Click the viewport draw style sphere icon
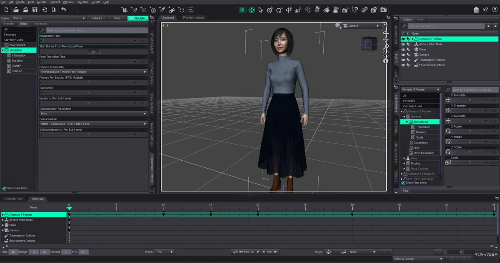The image size is (500, 263). [x=339, y=26]
